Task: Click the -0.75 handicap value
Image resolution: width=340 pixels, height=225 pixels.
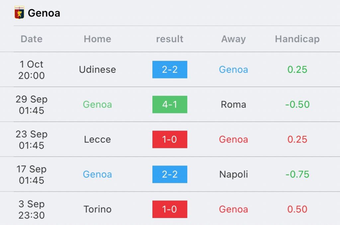Action: click(x=297, y=174)
